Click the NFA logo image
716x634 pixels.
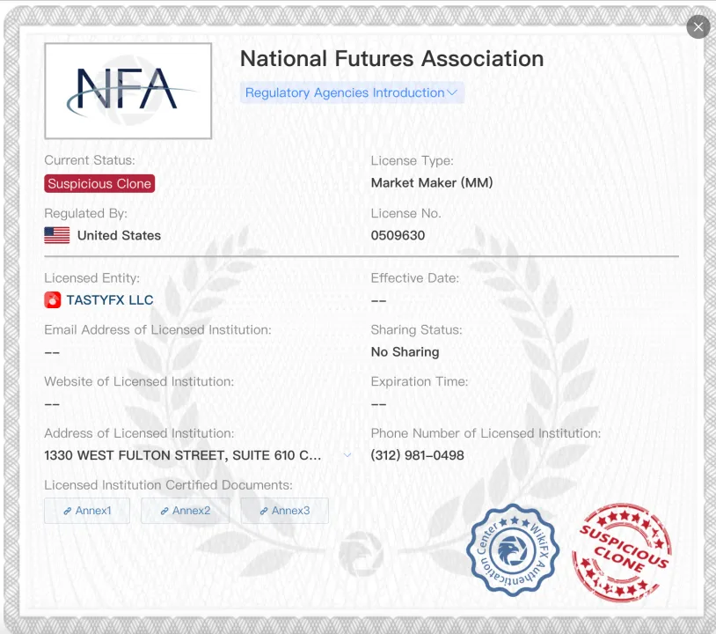(128, 91)
